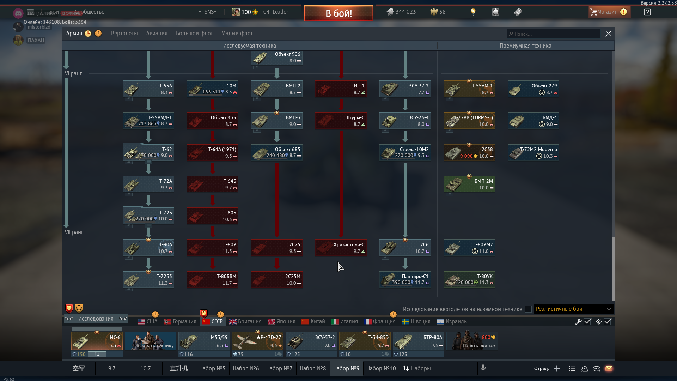Select the БМП-2М premium card
677x381 pixels.
tap(469, 184)
